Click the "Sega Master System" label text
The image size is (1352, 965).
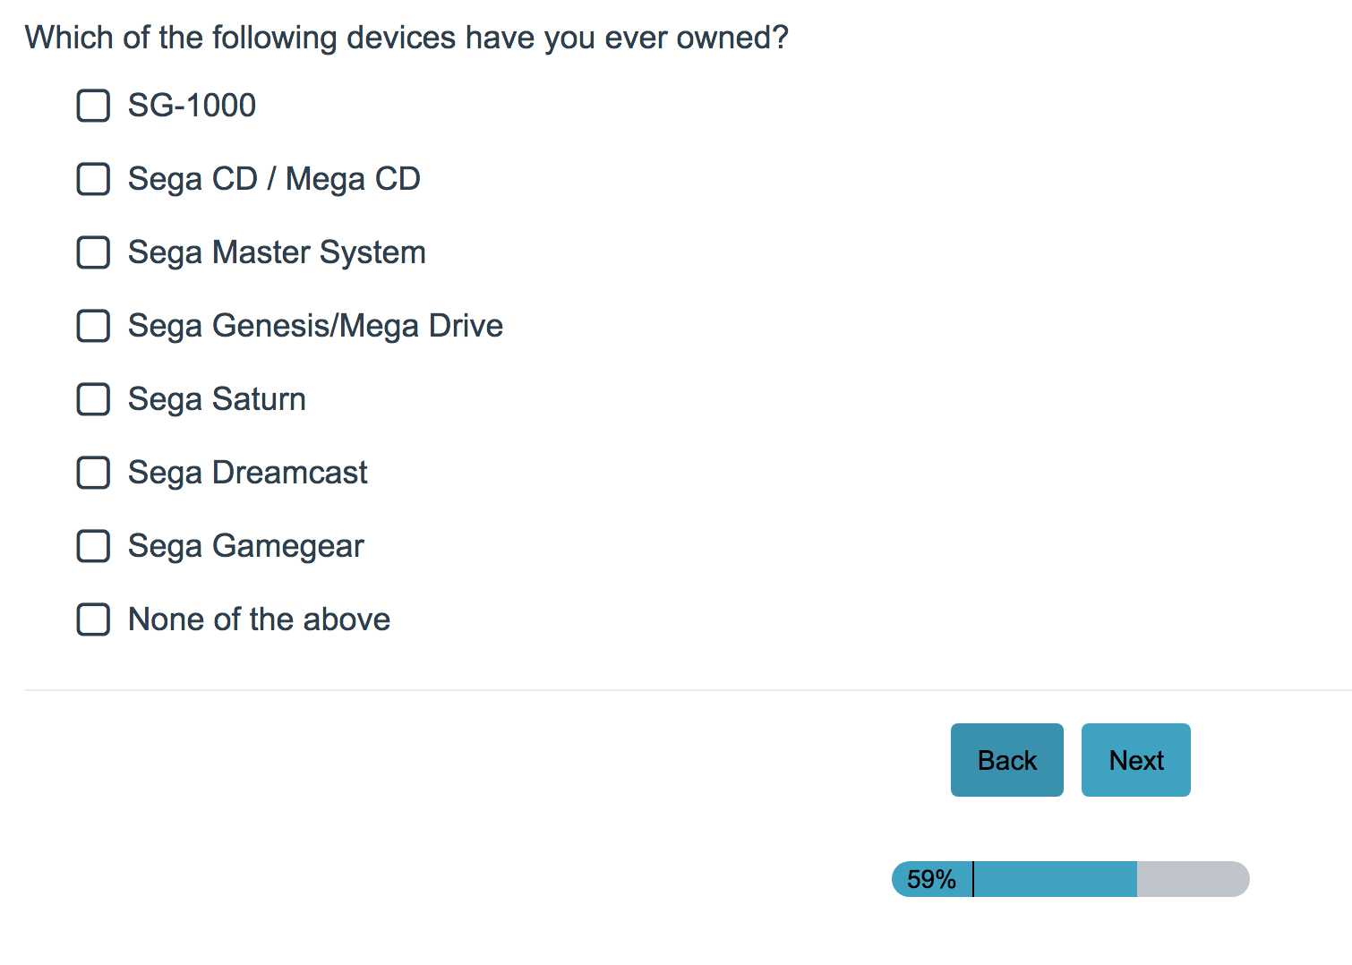(x=277, y=252)
